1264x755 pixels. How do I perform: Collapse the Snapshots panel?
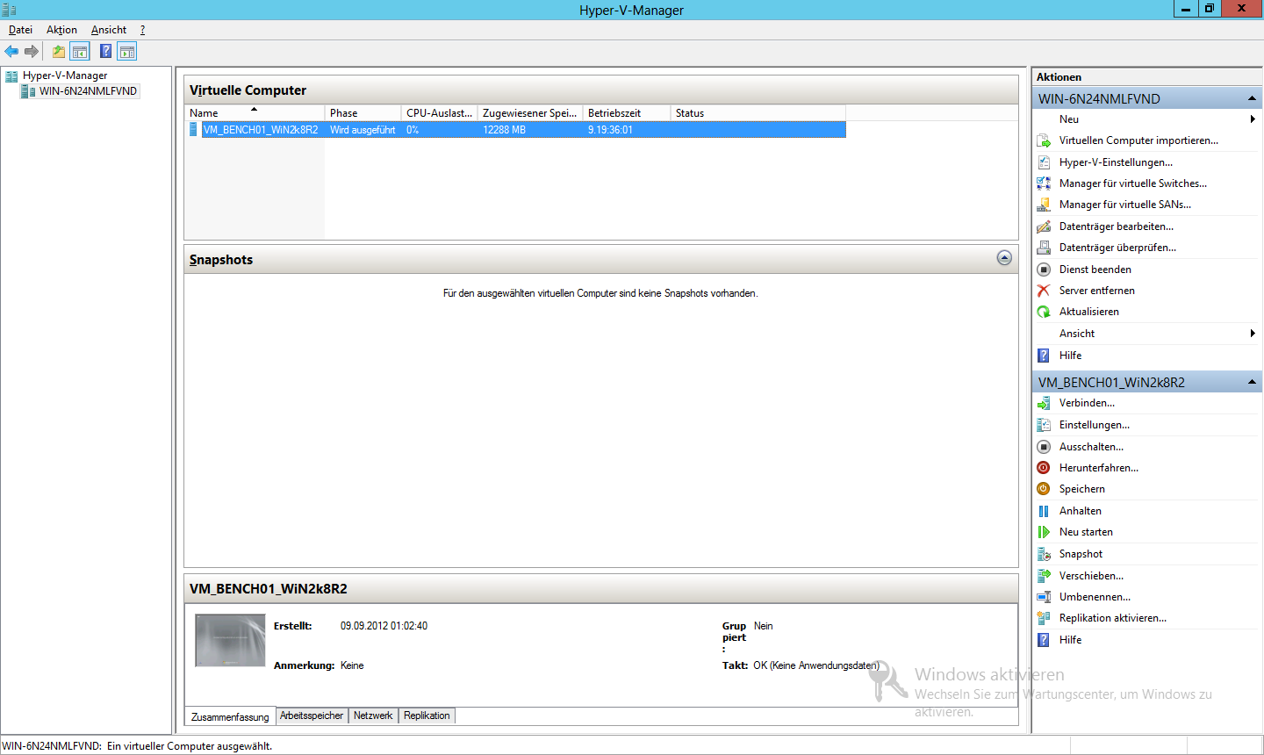1004,258
